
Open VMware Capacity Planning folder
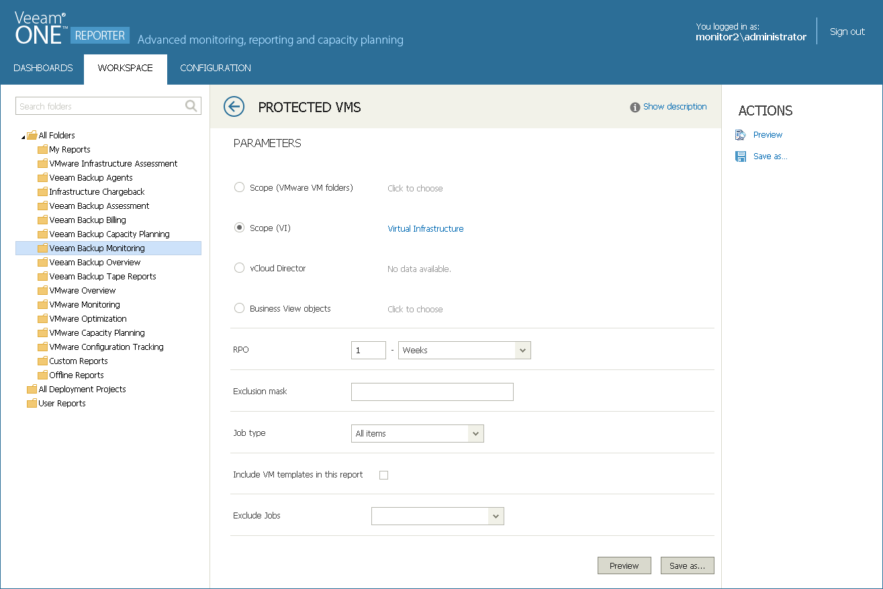click(x=97, y=332)
